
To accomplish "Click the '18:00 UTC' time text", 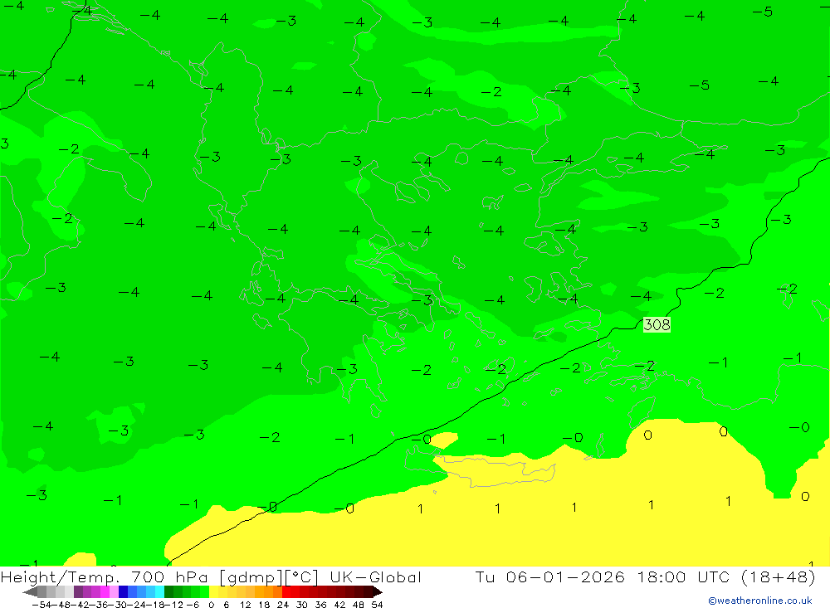I will pos(683,576).
